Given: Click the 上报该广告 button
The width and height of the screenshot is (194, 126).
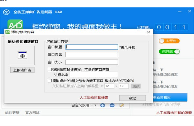Looking at the screenshot, I should point(22,70).
